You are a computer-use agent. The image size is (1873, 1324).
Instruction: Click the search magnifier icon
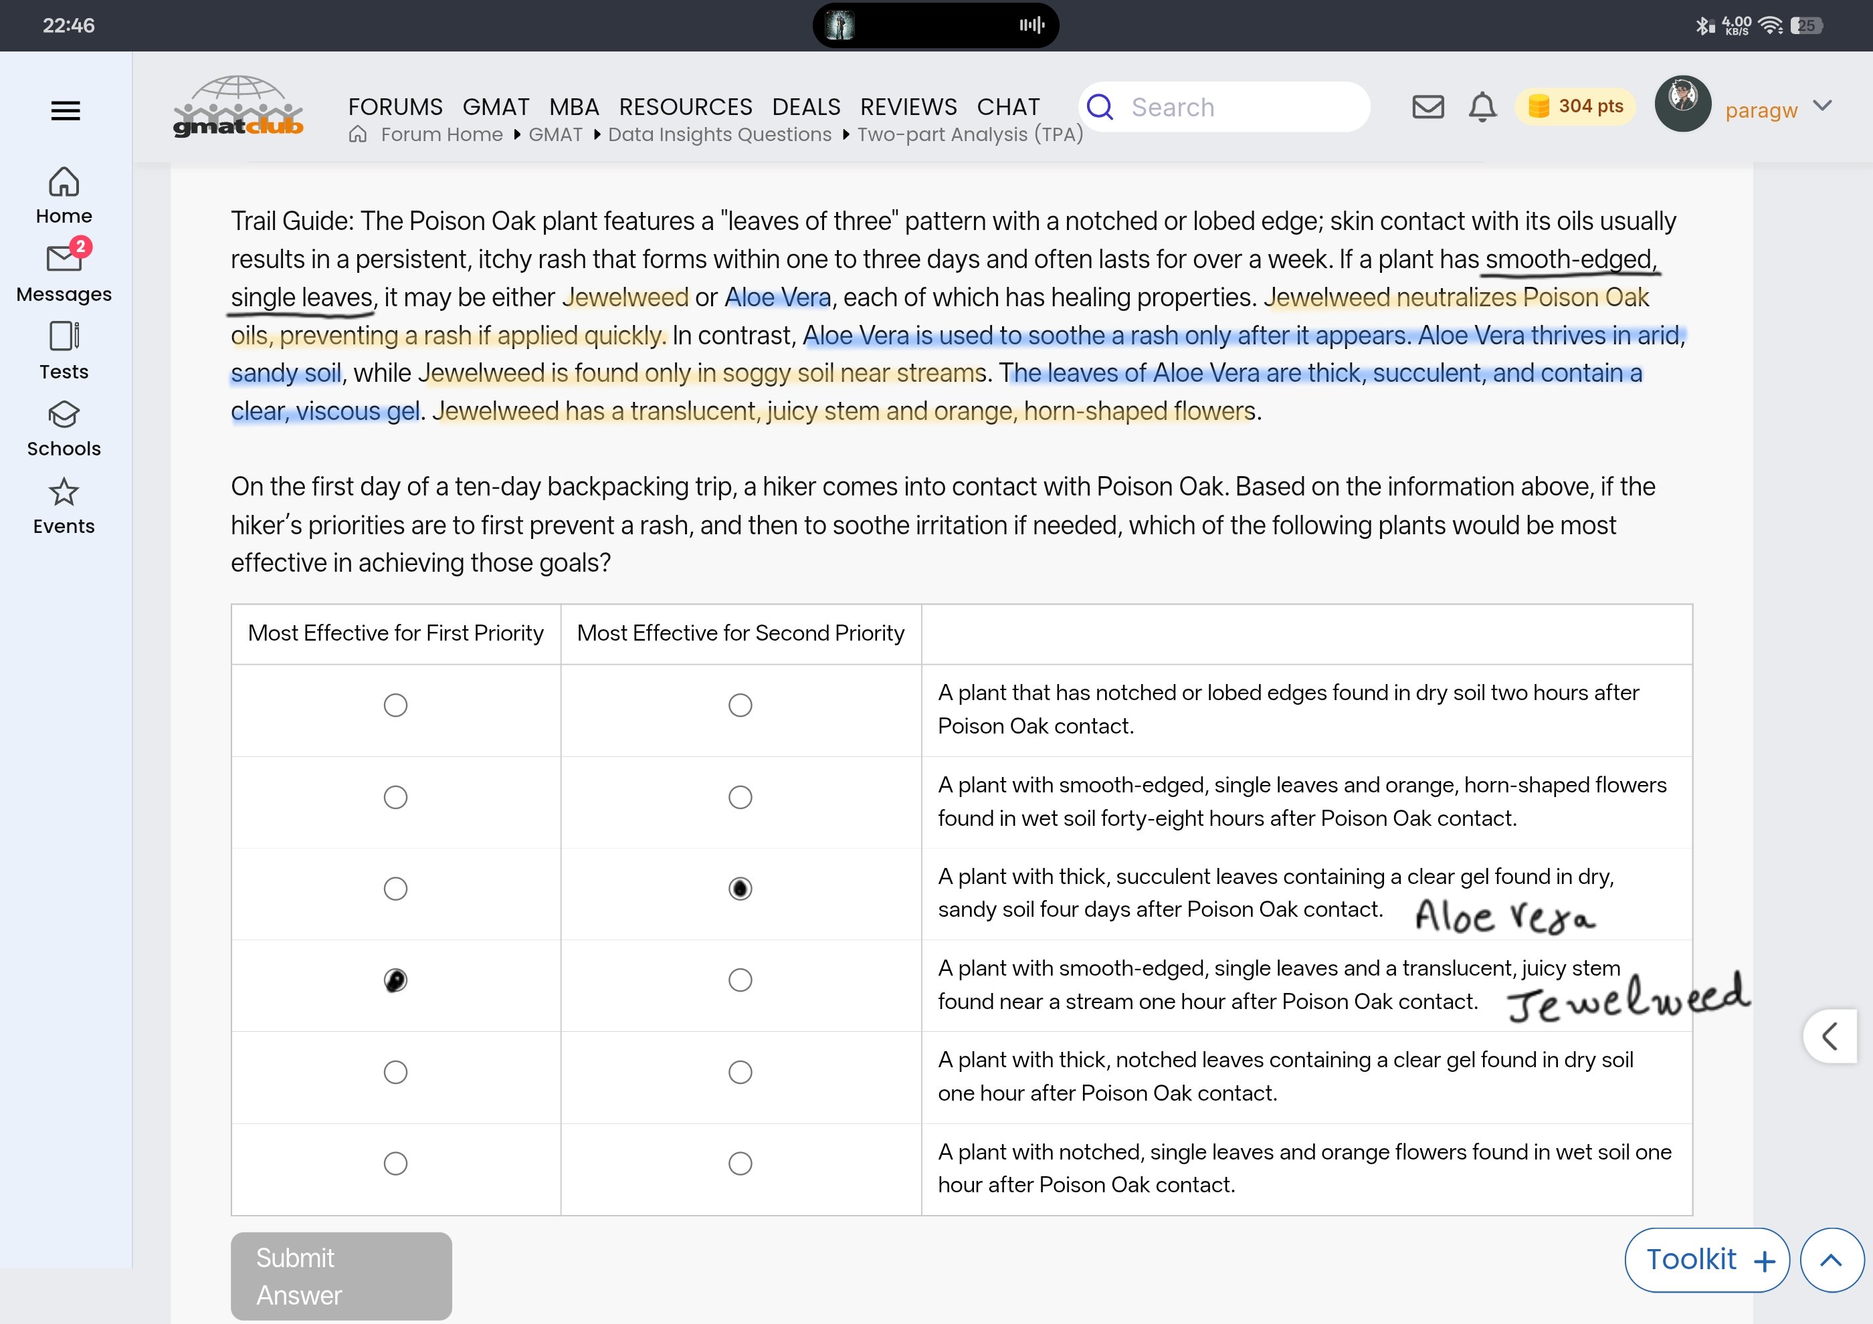(x=1100, y=107)
